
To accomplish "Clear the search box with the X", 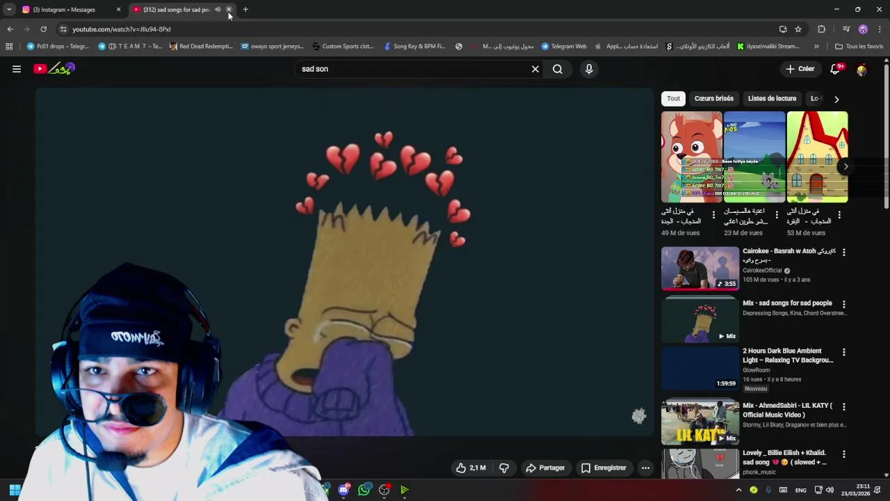I will (535, 69).
